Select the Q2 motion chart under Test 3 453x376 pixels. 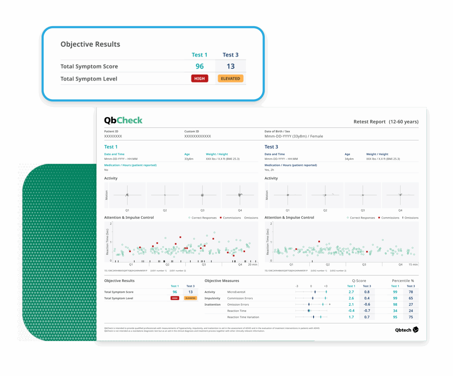pyautogui.click(x=325, y=195)
